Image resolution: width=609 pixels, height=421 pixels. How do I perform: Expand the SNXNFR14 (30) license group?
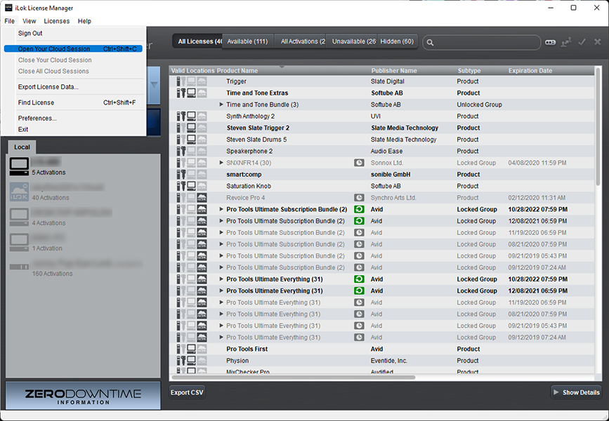221,163
